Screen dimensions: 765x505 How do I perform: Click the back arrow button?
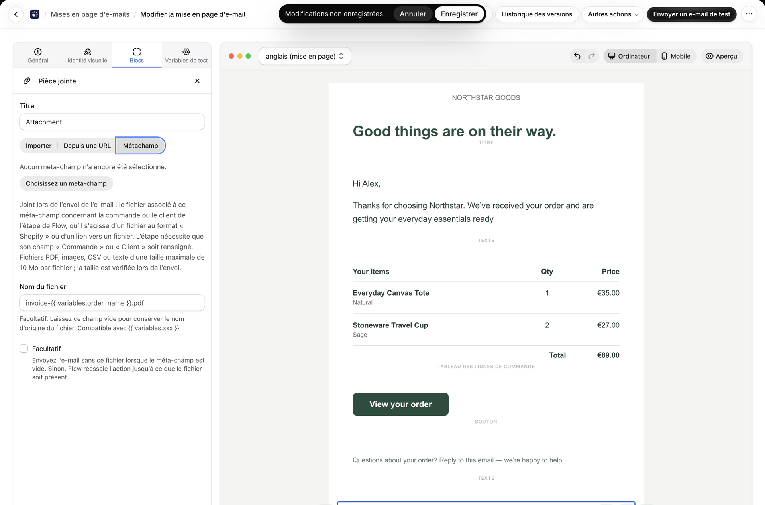16,14
